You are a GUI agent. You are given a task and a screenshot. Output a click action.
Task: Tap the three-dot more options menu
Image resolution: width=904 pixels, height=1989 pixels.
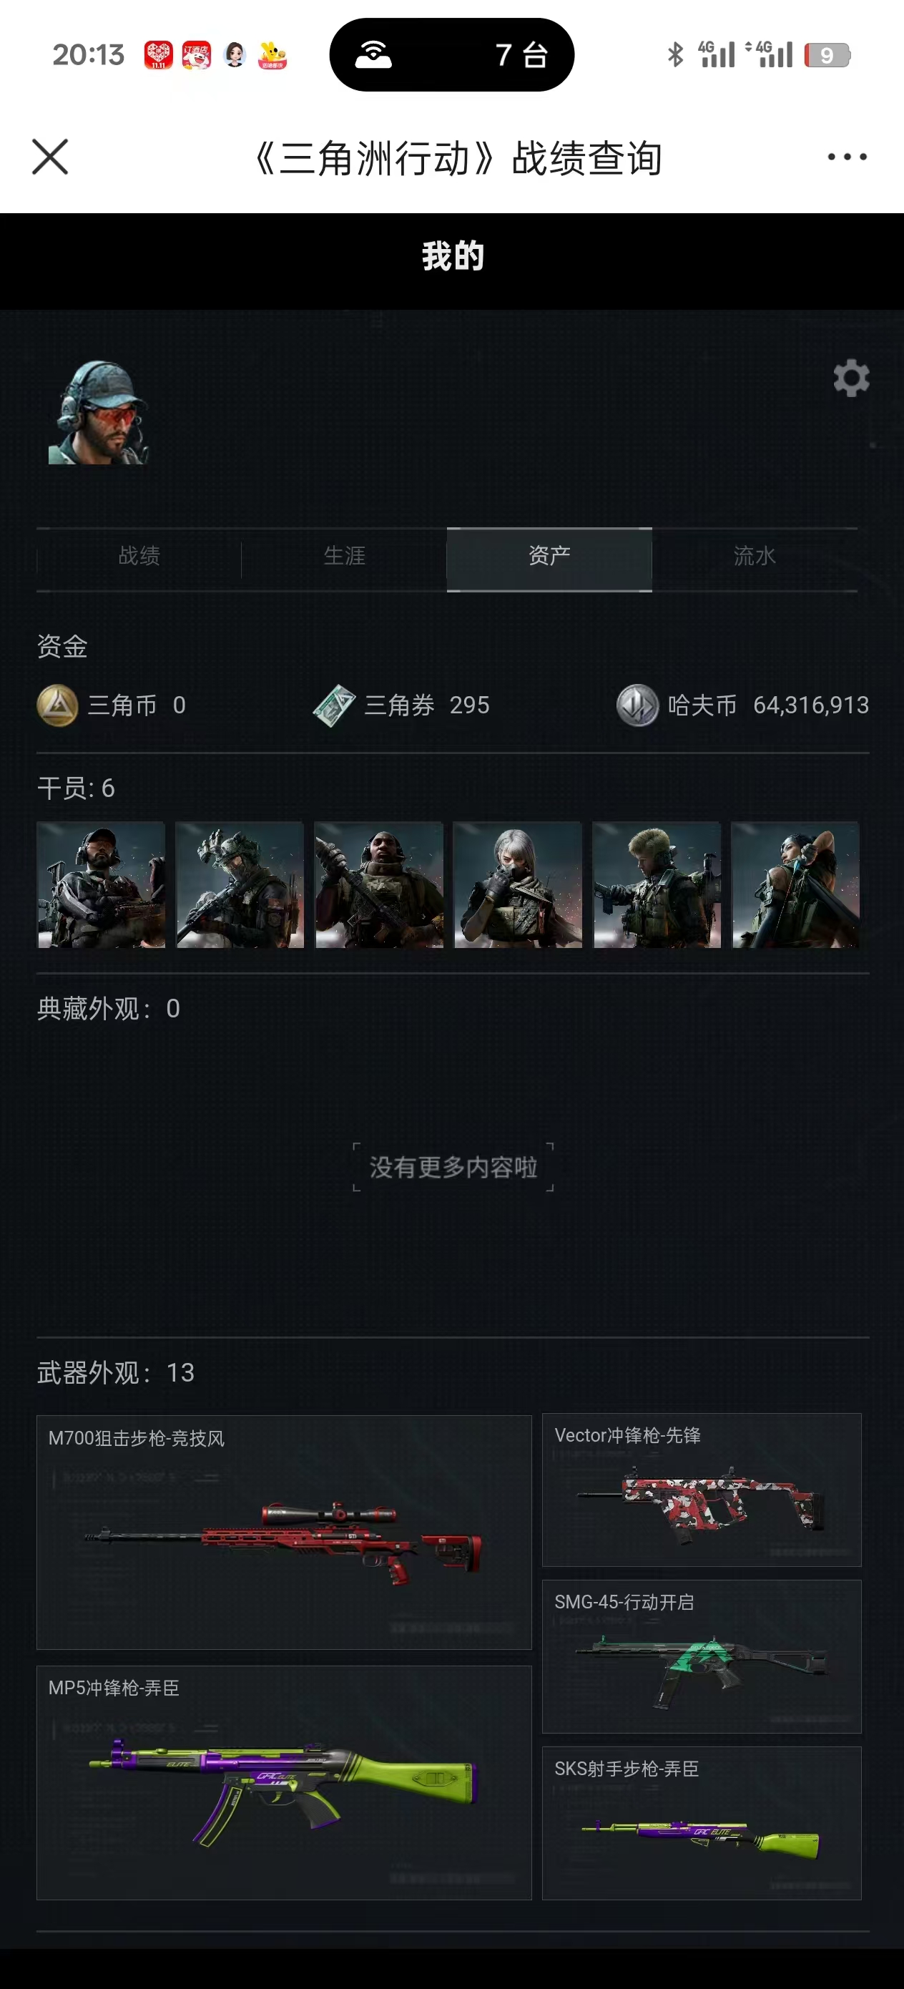point(847,157)
